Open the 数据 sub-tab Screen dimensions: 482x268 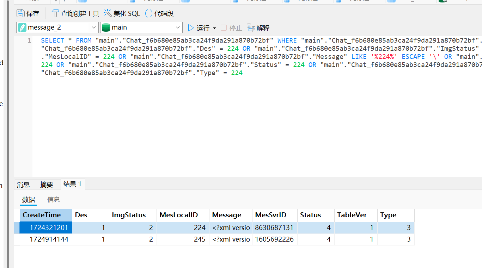[29, 200]
